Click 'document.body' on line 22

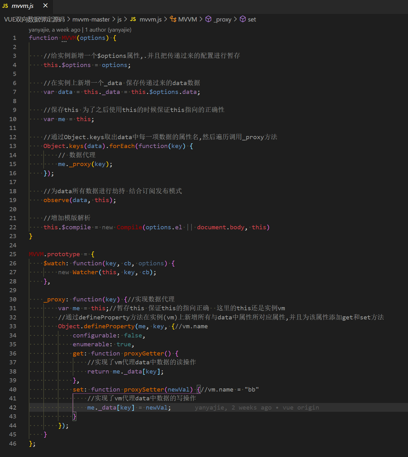(x=221, y=227)
